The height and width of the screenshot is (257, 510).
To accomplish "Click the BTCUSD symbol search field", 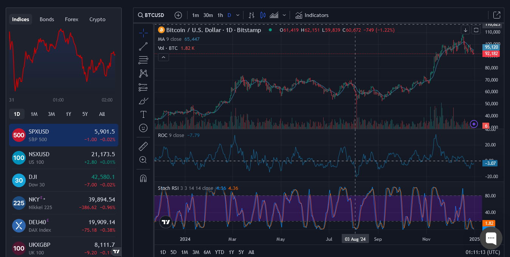I will 151,15.
